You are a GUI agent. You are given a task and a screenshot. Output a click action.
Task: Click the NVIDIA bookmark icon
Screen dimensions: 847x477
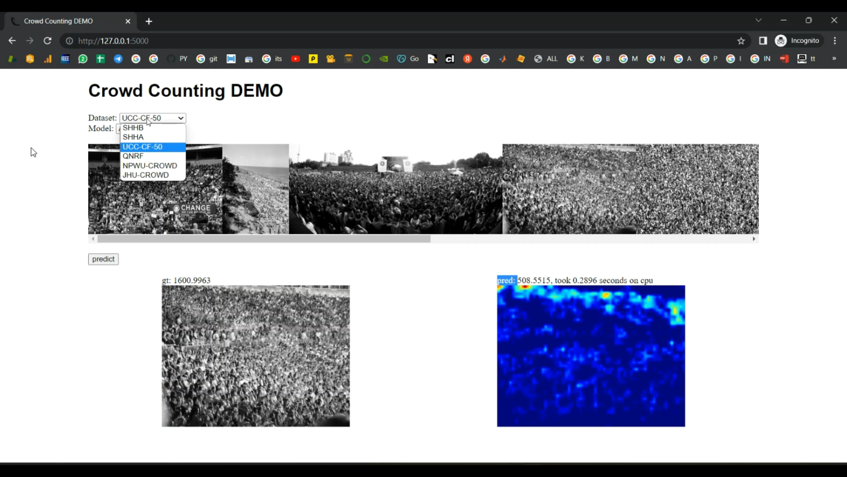[384, 59]
